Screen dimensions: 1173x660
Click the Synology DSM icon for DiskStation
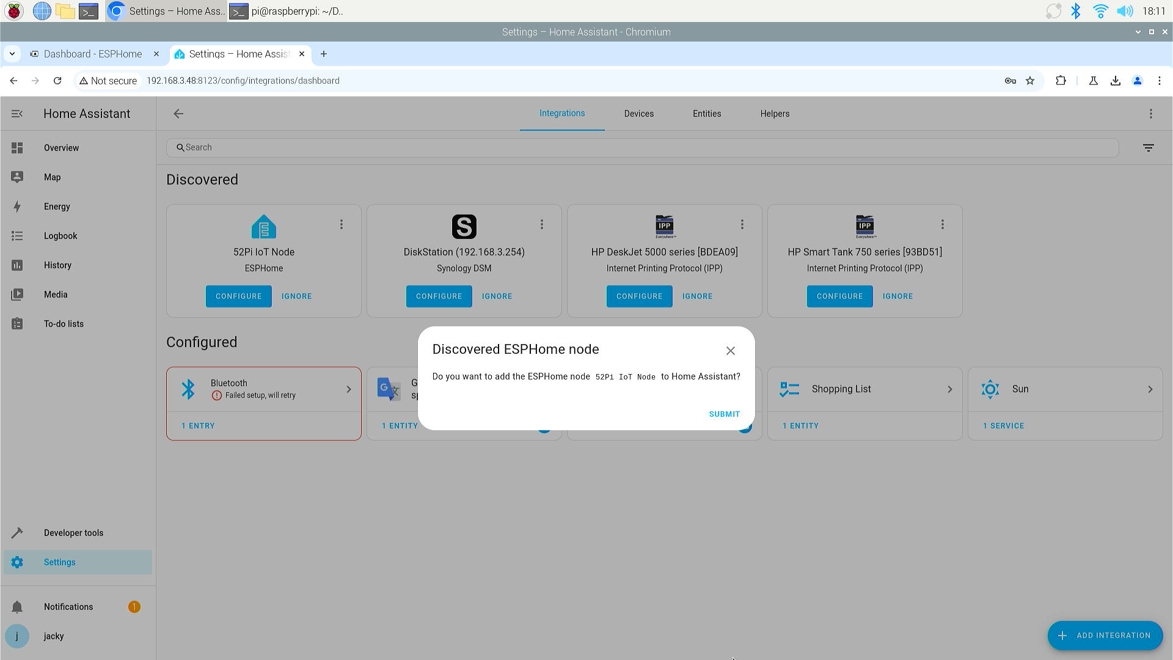[x=463, y=227]
